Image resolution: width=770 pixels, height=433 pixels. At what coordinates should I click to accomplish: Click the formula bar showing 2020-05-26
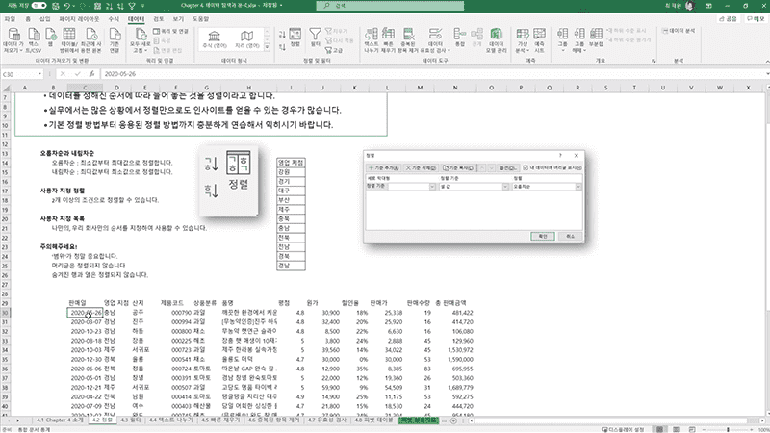click(432, 74)
